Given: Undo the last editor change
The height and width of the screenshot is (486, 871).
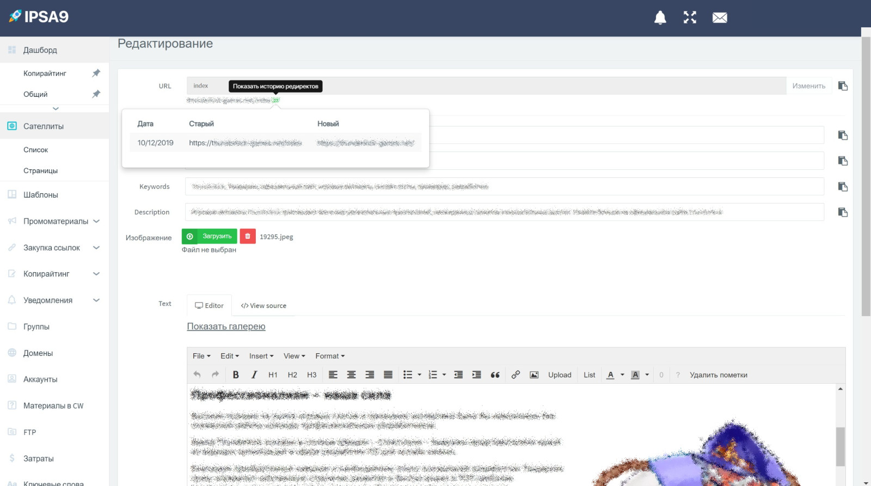Looking at the screenshot, I should coord(197,374).
